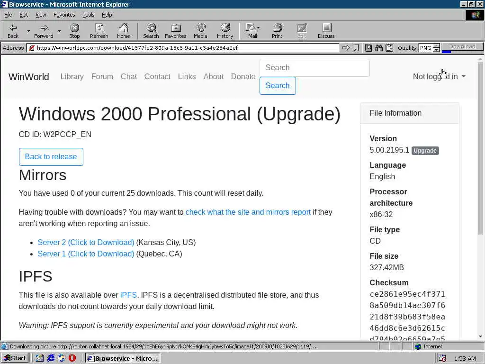Click the Mail toolbar icon
Viewport: 485px width, 364px height.
251,31
